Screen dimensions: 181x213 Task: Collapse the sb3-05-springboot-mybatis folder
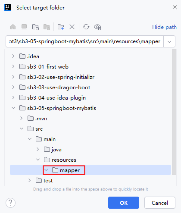click(13, 108)
